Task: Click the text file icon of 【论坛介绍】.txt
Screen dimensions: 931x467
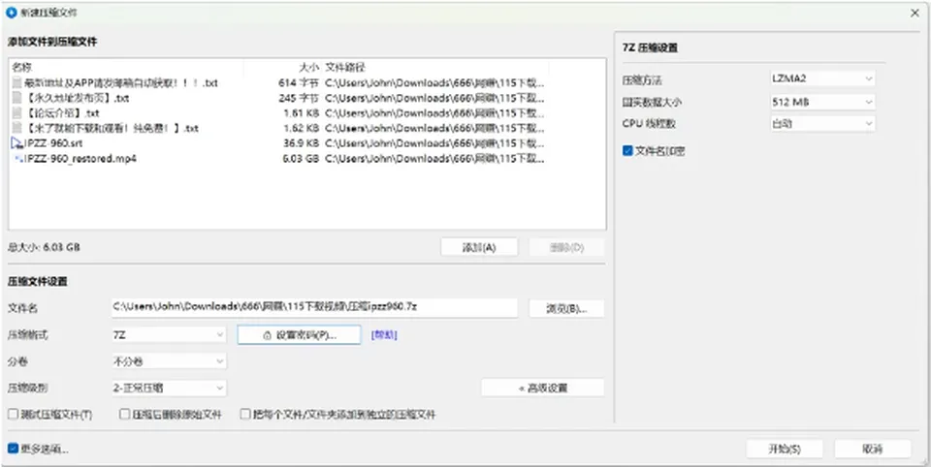Action: pyautogui.click(x=16, y=112)
